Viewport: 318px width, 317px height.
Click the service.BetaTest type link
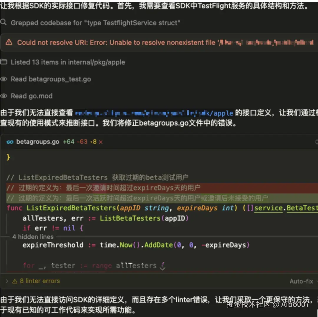(286, 208)
